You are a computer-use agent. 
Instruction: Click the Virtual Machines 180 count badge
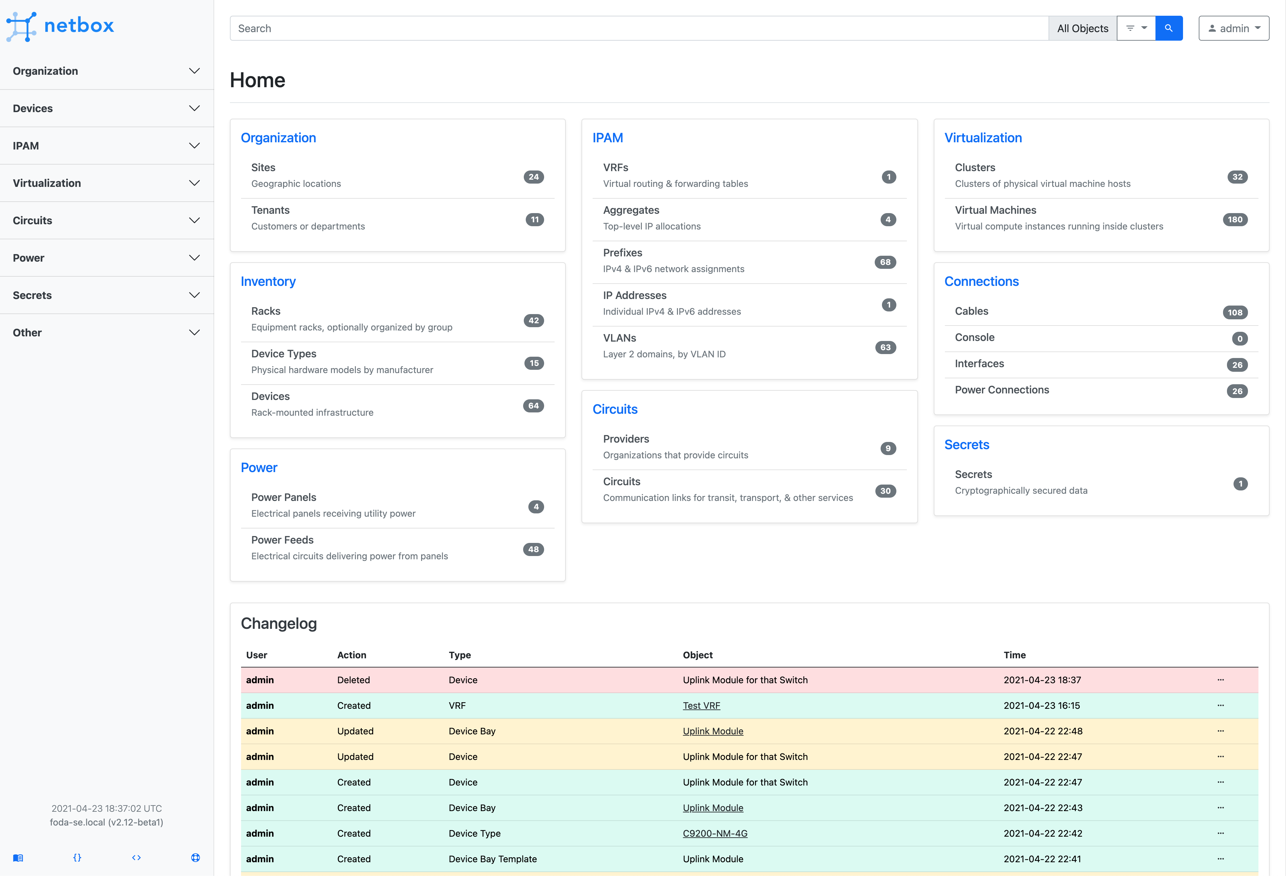click(x=1235, y=219)
